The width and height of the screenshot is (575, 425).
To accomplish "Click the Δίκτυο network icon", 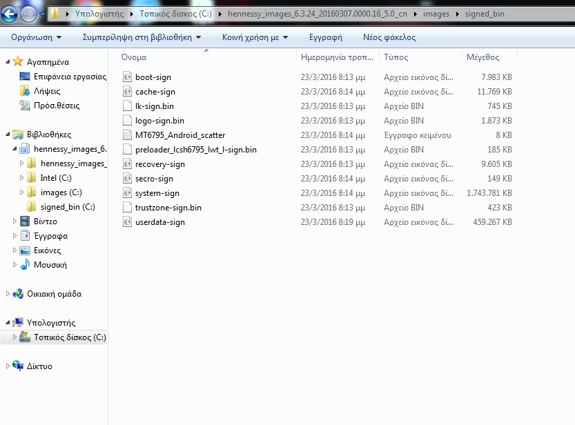I will point(18,366).
